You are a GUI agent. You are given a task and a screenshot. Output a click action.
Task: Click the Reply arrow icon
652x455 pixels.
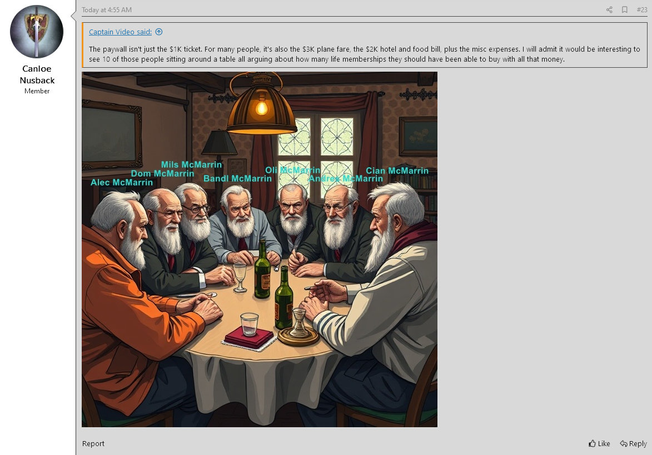(x=623, y=443)
